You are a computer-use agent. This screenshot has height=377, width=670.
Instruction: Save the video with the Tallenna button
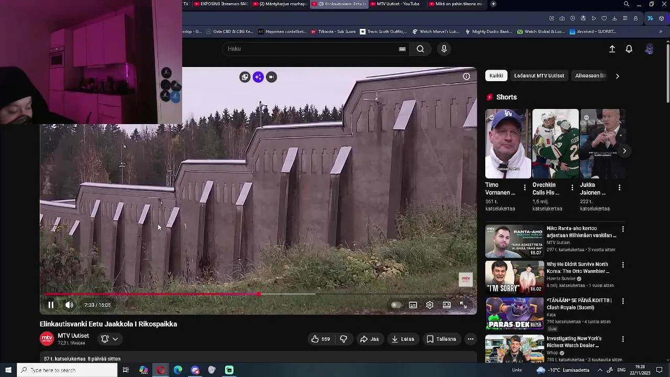click(441, 339)
